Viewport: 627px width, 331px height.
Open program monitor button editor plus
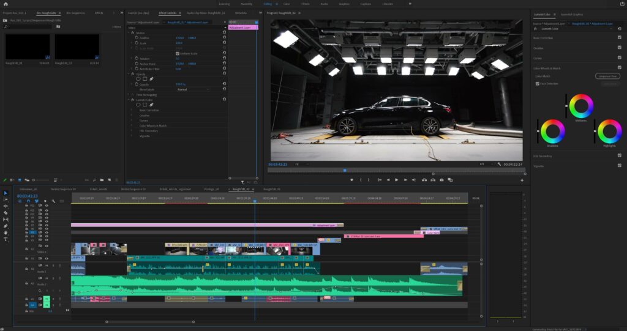[522, 180]
